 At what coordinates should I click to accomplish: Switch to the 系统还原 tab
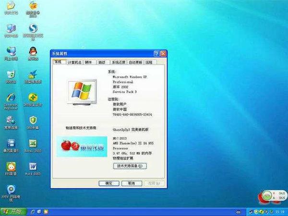(119, 62)
